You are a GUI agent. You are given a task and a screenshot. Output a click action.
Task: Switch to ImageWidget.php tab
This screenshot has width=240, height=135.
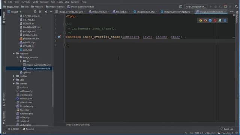[x=145, y=12]
